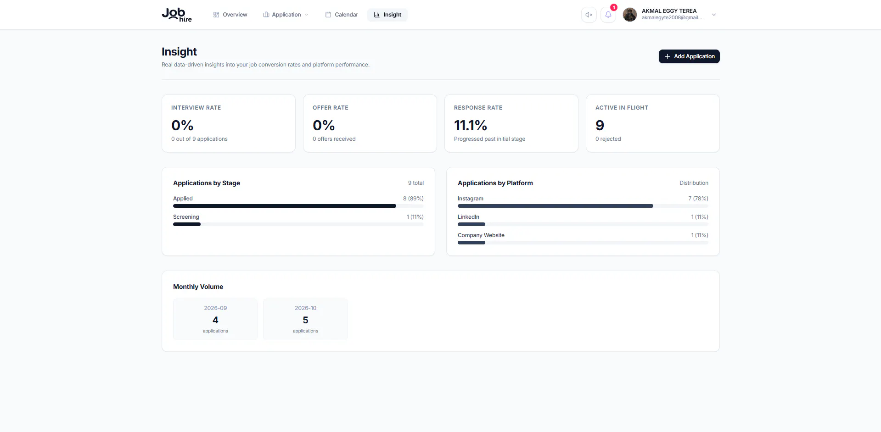This screenshot has width=881, height=432.
Task: Click the Applied stage progress bar
Action: 298,206
